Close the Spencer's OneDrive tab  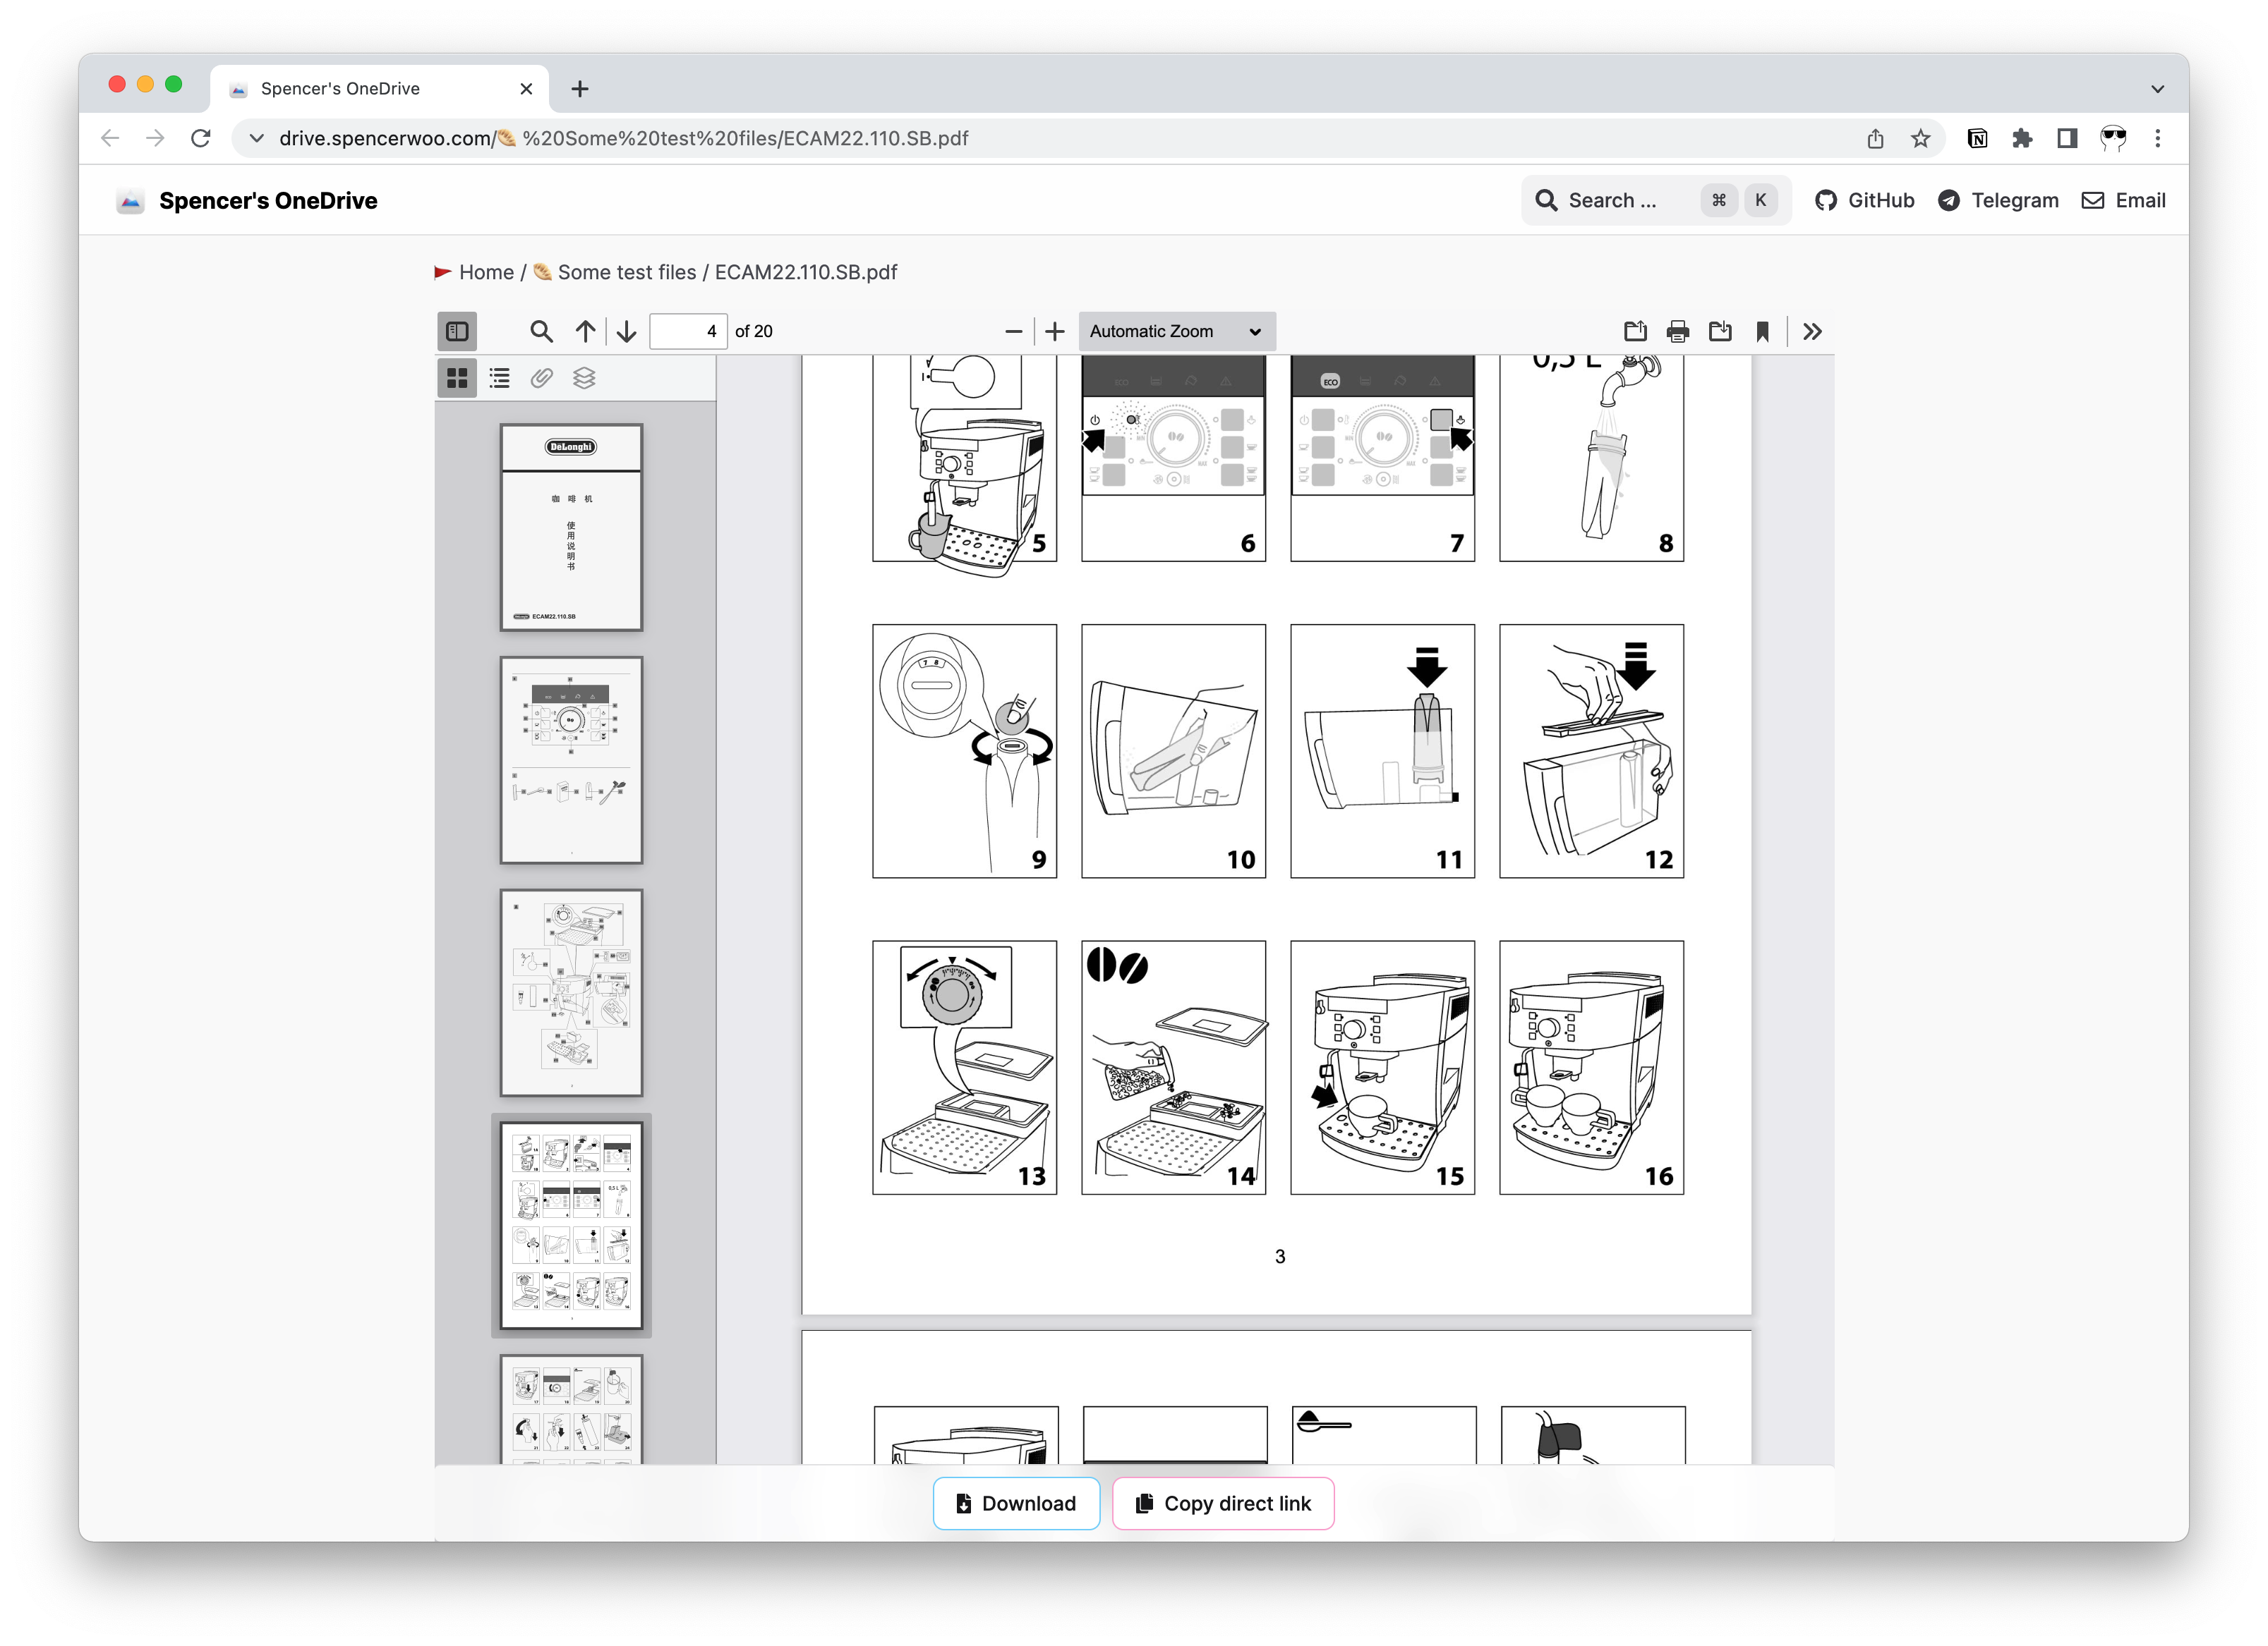coord(526,89)
